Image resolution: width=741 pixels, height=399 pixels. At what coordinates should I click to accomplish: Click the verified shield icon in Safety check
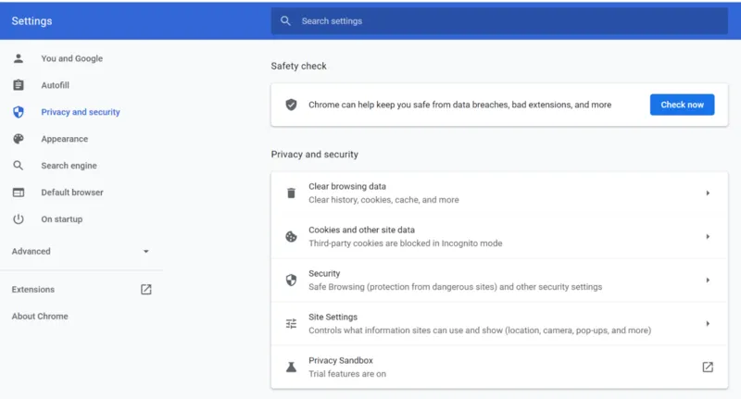(291, 105)
